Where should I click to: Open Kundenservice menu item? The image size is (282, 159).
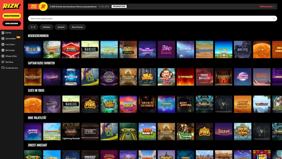pos(12,68)
